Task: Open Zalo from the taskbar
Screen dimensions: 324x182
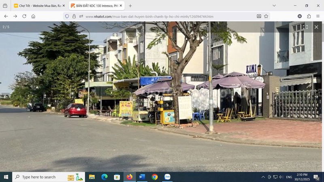Action: tap(167, 177)
